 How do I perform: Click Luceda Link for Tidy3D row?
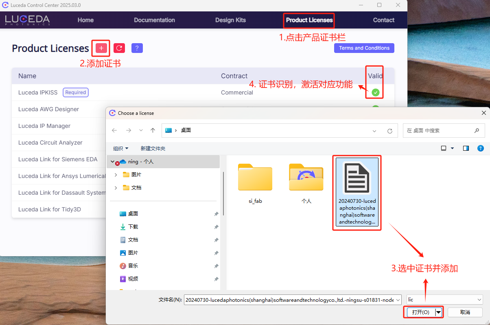click(58, 209)
